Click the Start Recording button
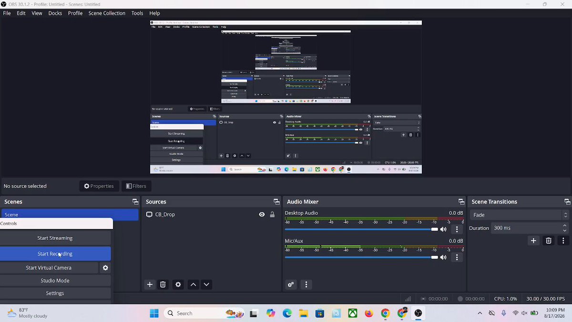This screenshot has width=572, height=322. pyautogui.click(x=55, y=254)
